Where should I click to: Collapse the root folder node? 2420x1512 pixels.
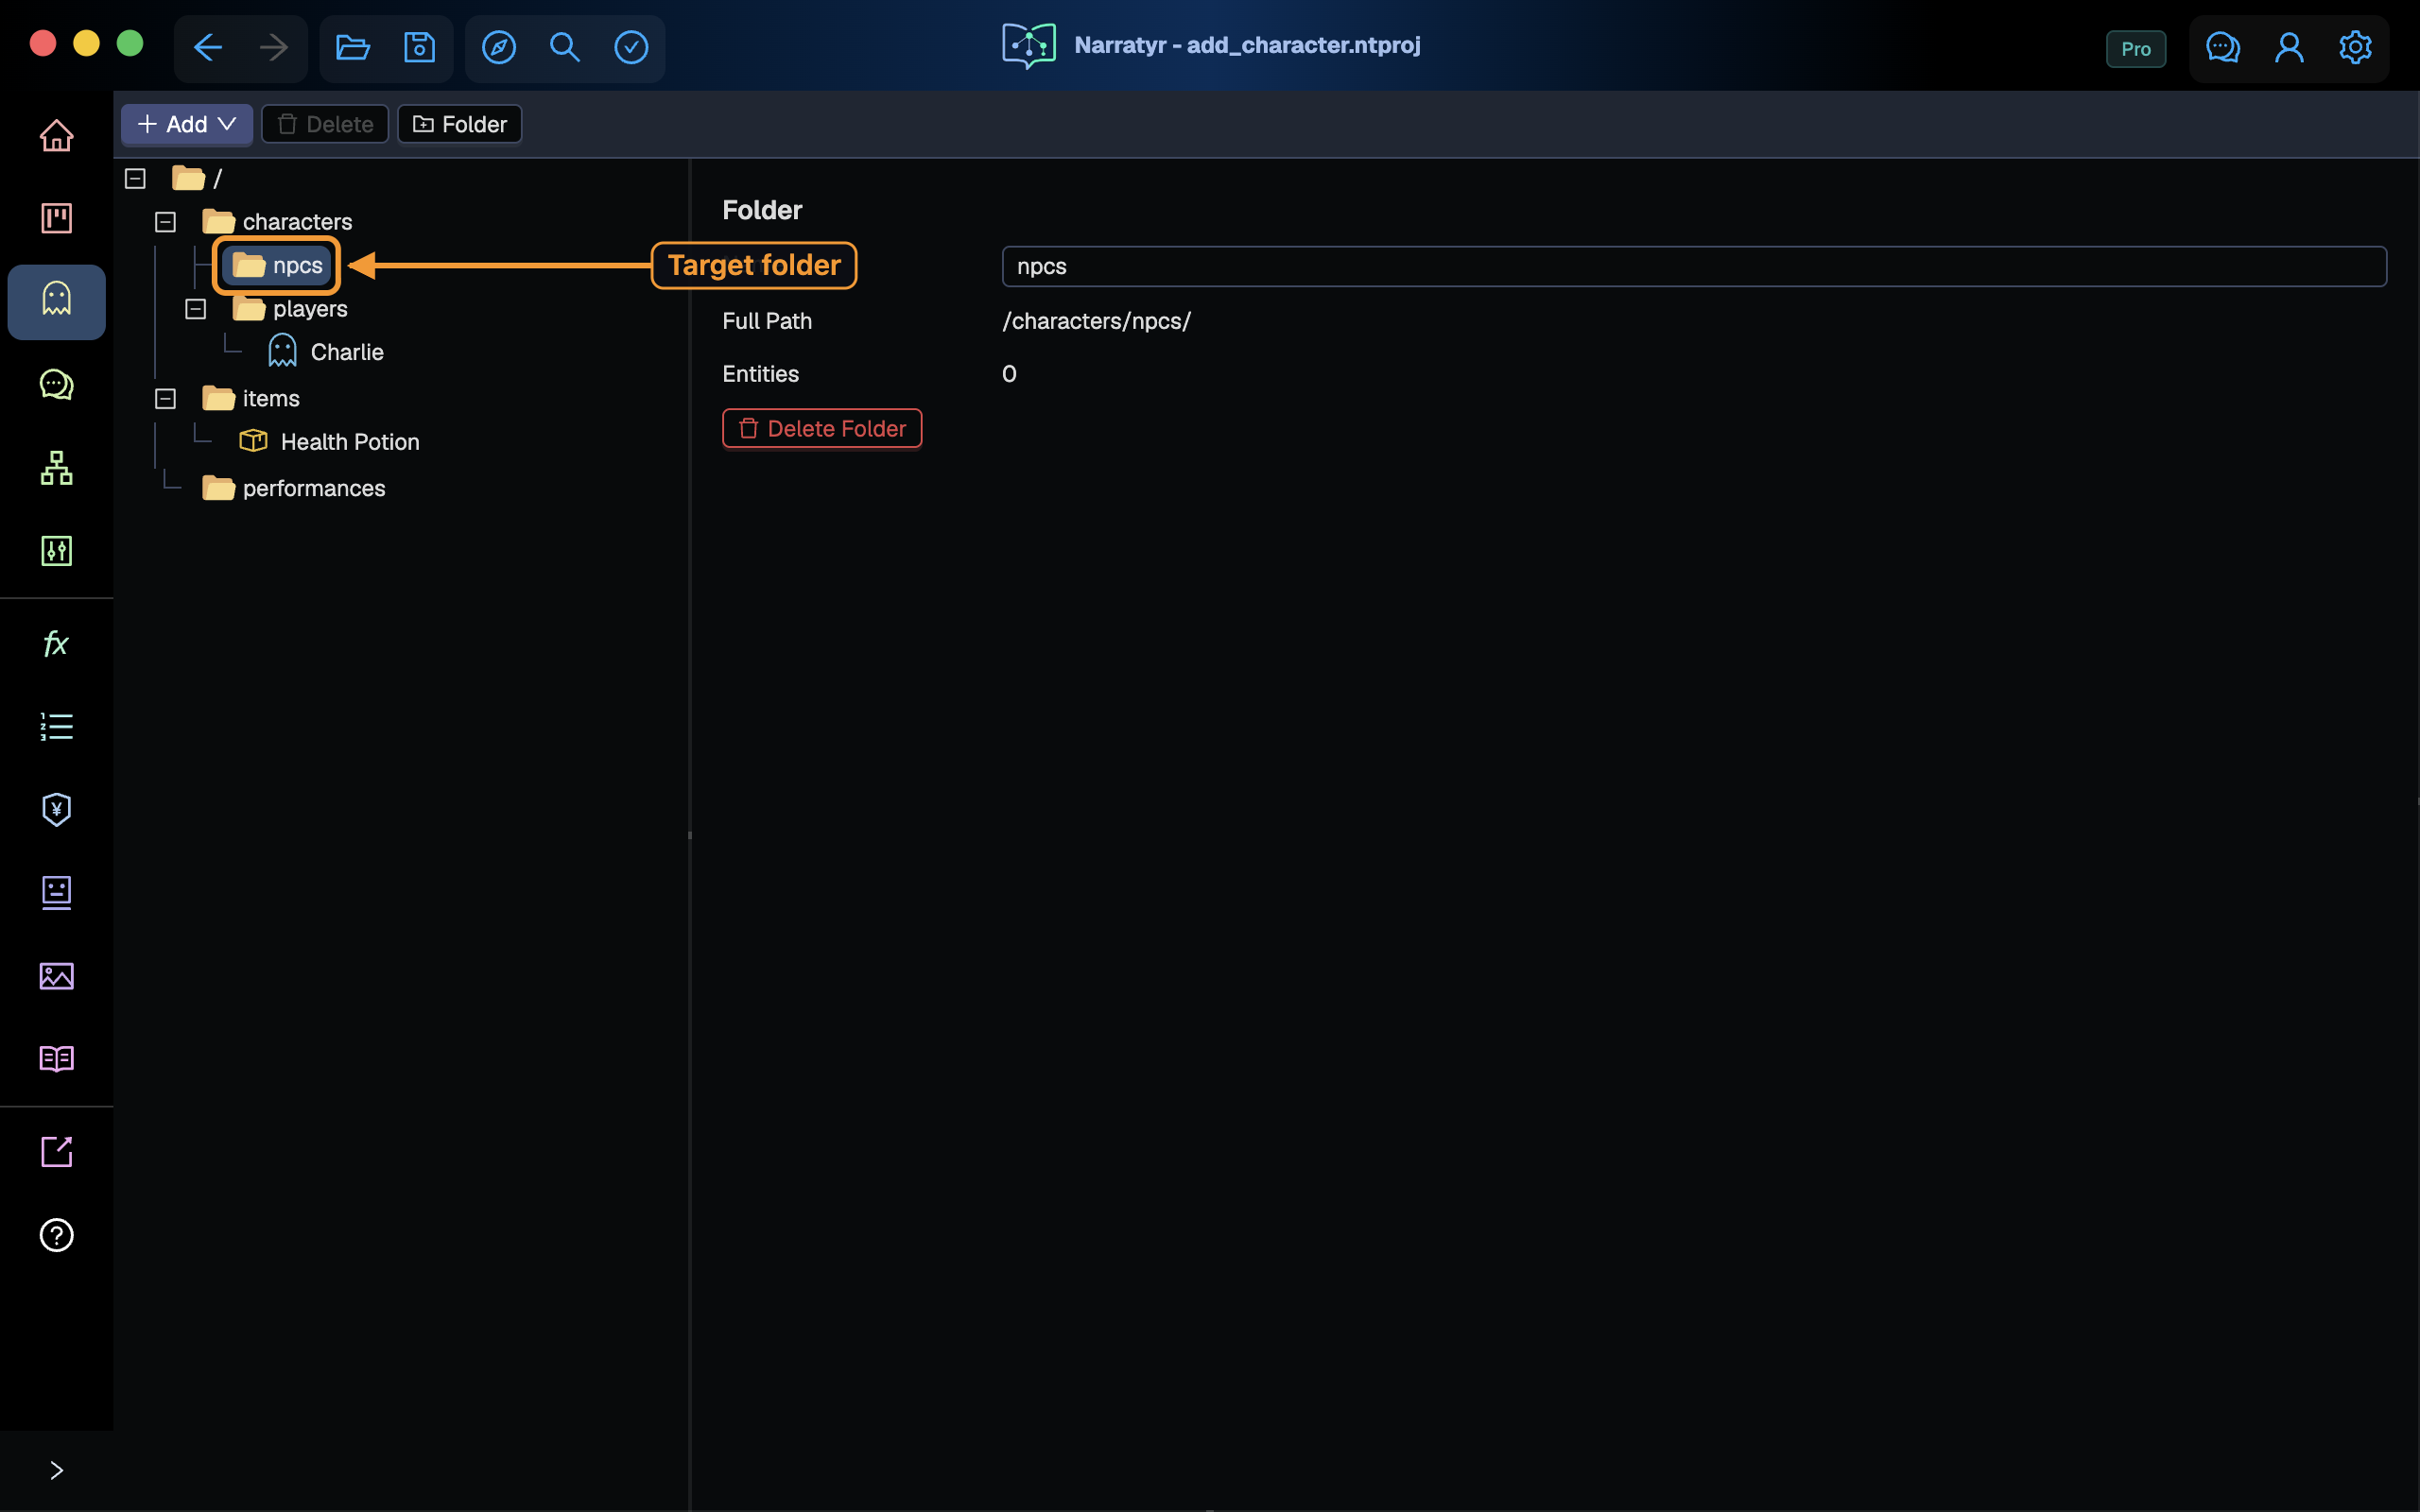click(135, 178)
